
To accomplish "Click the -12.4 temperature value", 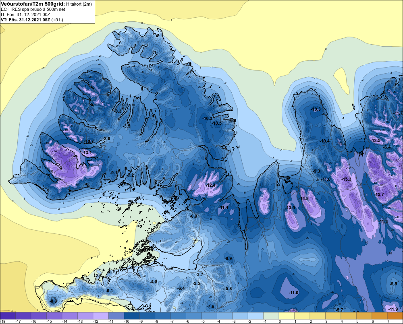I will pyautogui.click(x=211, y=185).
